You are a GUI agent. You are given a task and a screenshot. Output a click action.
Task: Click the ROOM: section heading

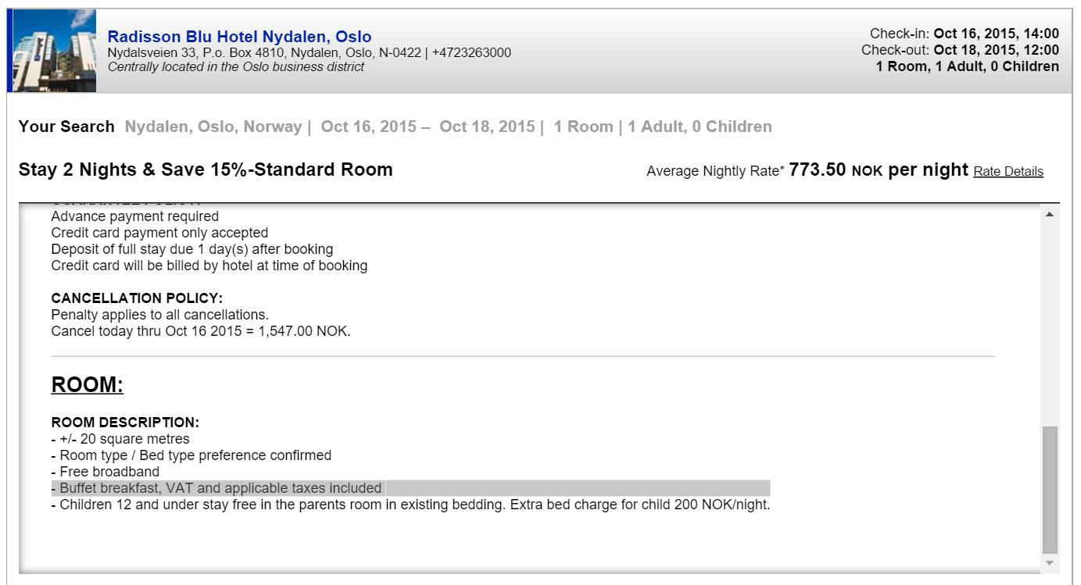point(88,385)
